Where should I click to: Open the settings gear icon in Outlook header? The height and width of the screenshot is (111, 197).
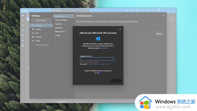pos(137,10)
